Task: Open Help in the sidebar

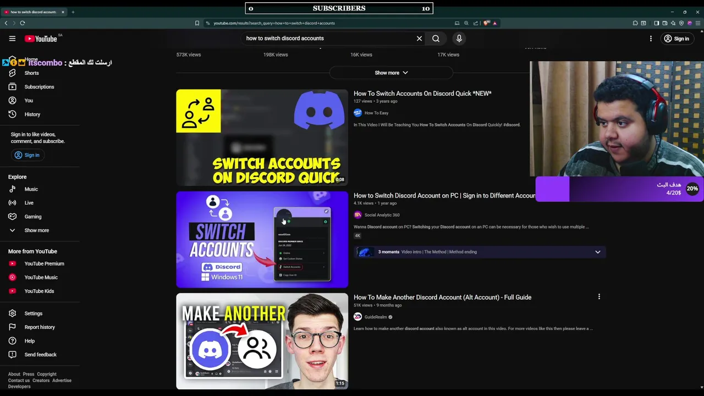Action: tap(29, 341)
